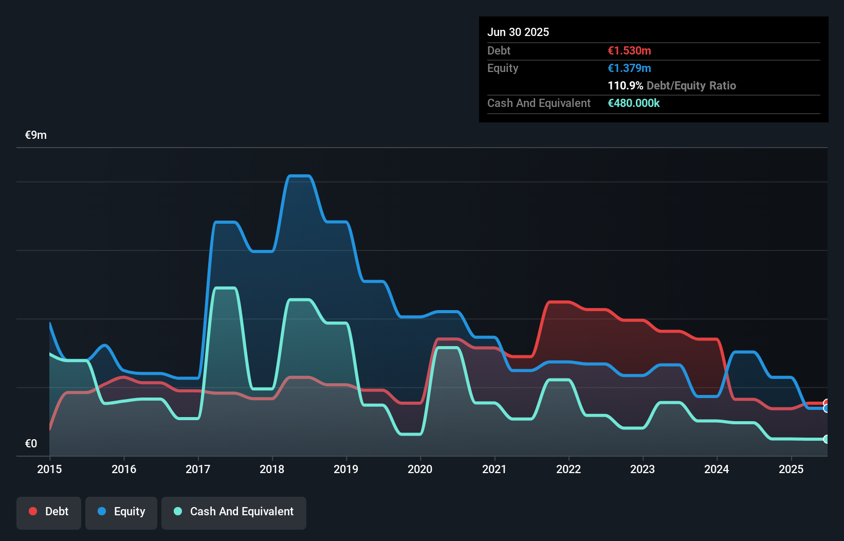844x541 pixels.
Task: Open details for the Debt/Equity Ratio row
Action: click(x=672, y=85)
